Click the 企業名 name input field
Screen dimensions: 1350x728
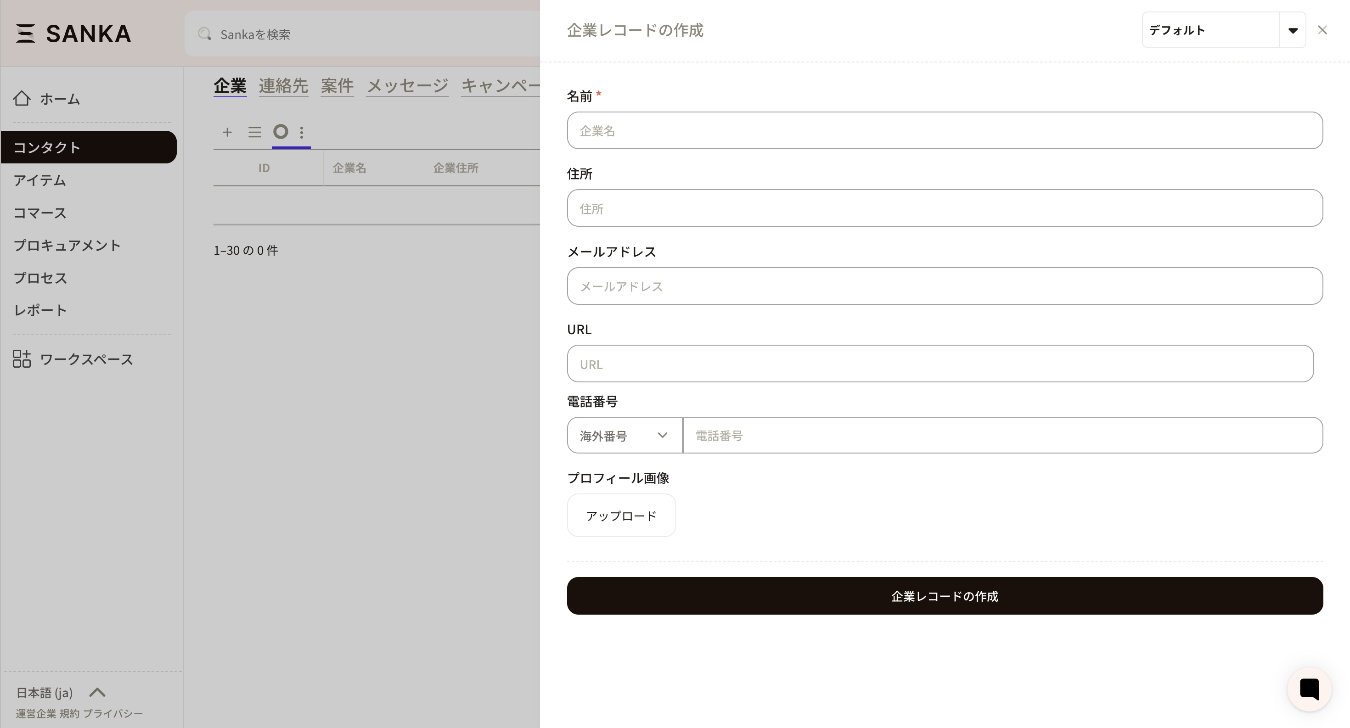coord(945,130)
